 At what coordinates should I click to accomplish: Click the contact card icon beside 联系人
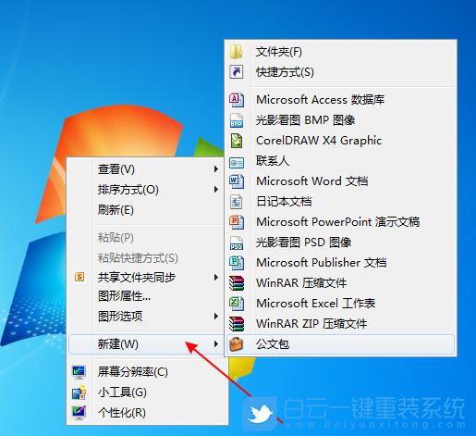coord(237,163)
